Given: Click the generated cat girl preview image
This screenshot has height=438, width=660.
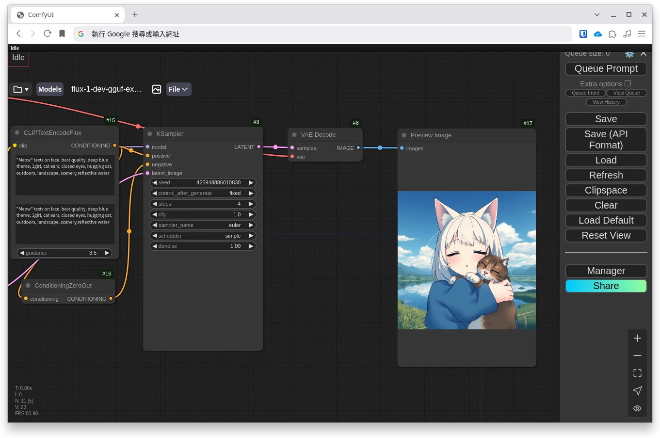Looking at the screenshot, I should (x=467, y=260).
